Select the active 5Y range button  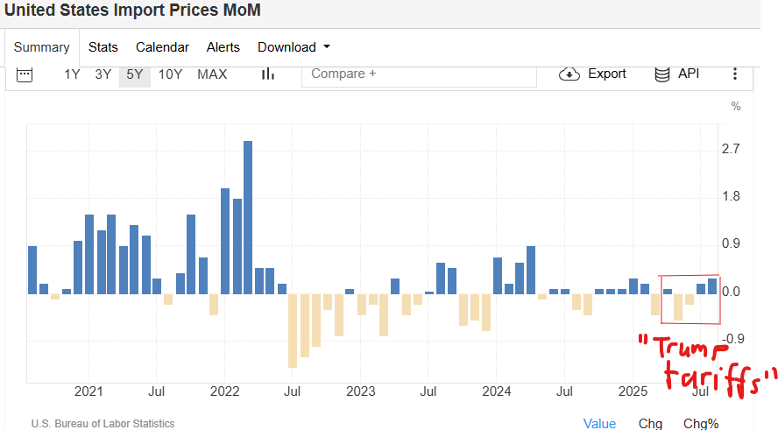point(135,74)
